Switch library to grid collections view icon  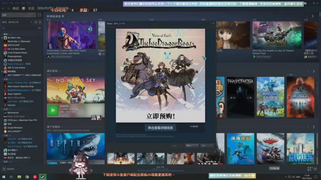click(x=39, y=15)
